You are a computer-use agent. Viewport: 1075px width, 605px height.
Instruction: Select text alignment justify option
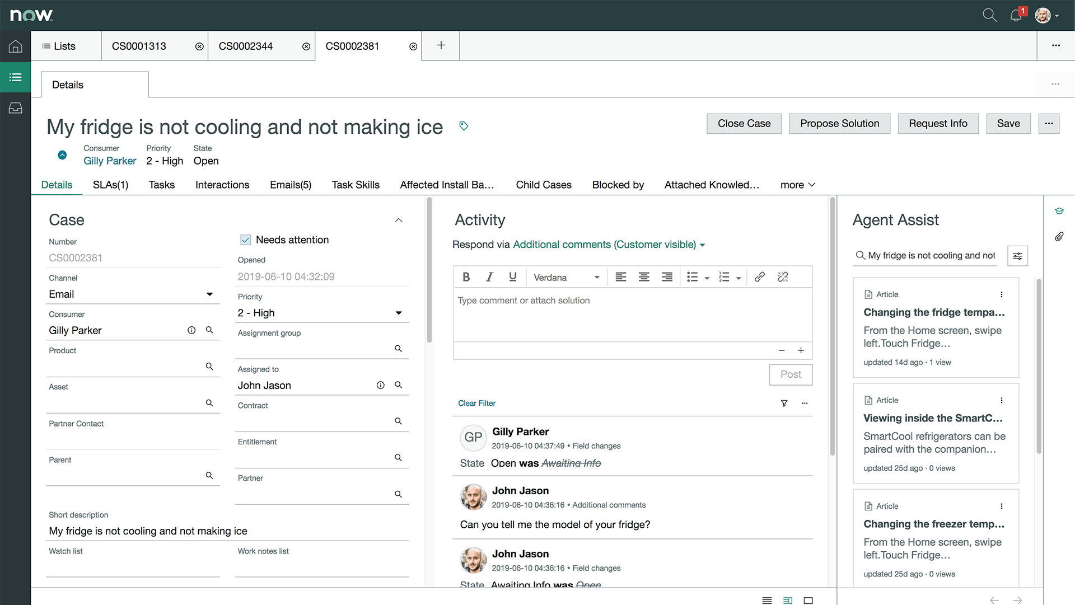(667, 276)
